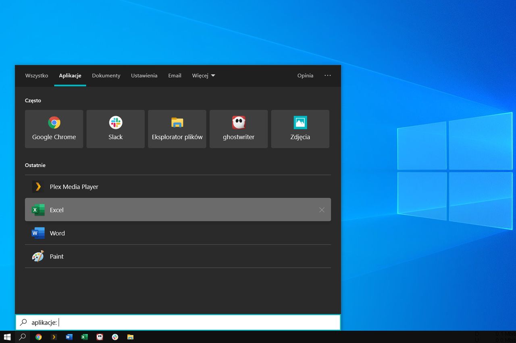Expand the Więcej dropdown
The height and width of the screenshot is (343, 516).
[x=204, y=76]
